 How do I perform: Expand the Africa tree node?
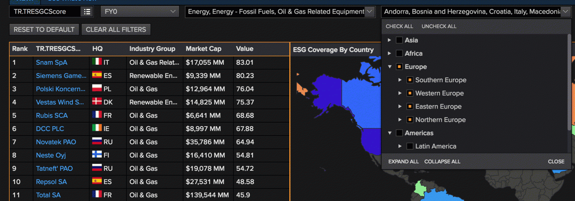tap(389, 53)
